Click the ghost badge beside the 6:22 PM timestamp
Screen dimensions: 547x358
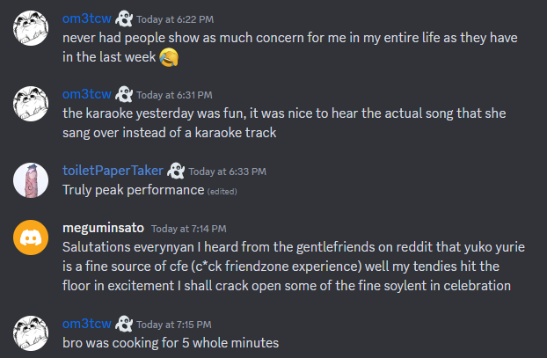(x=123, y=19)
